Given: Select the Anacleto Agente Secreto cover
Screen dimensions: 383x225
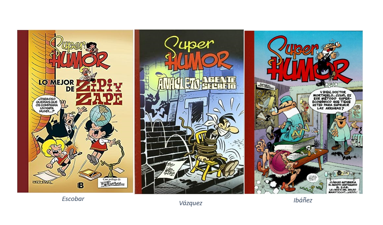Looking at the screenshot, I should 189,112.
